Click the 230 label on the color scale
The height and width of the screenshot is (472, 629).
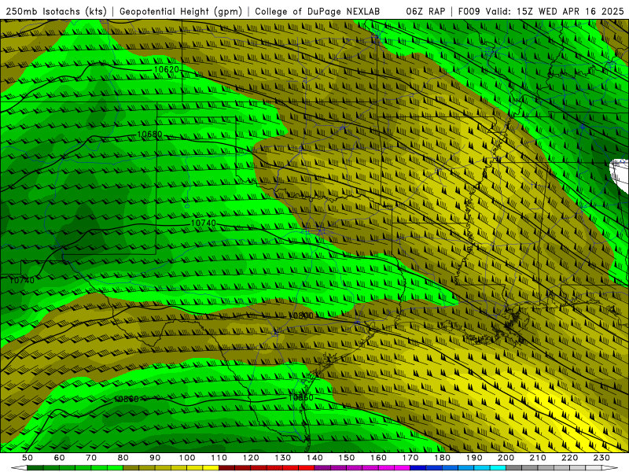[601, 458]
